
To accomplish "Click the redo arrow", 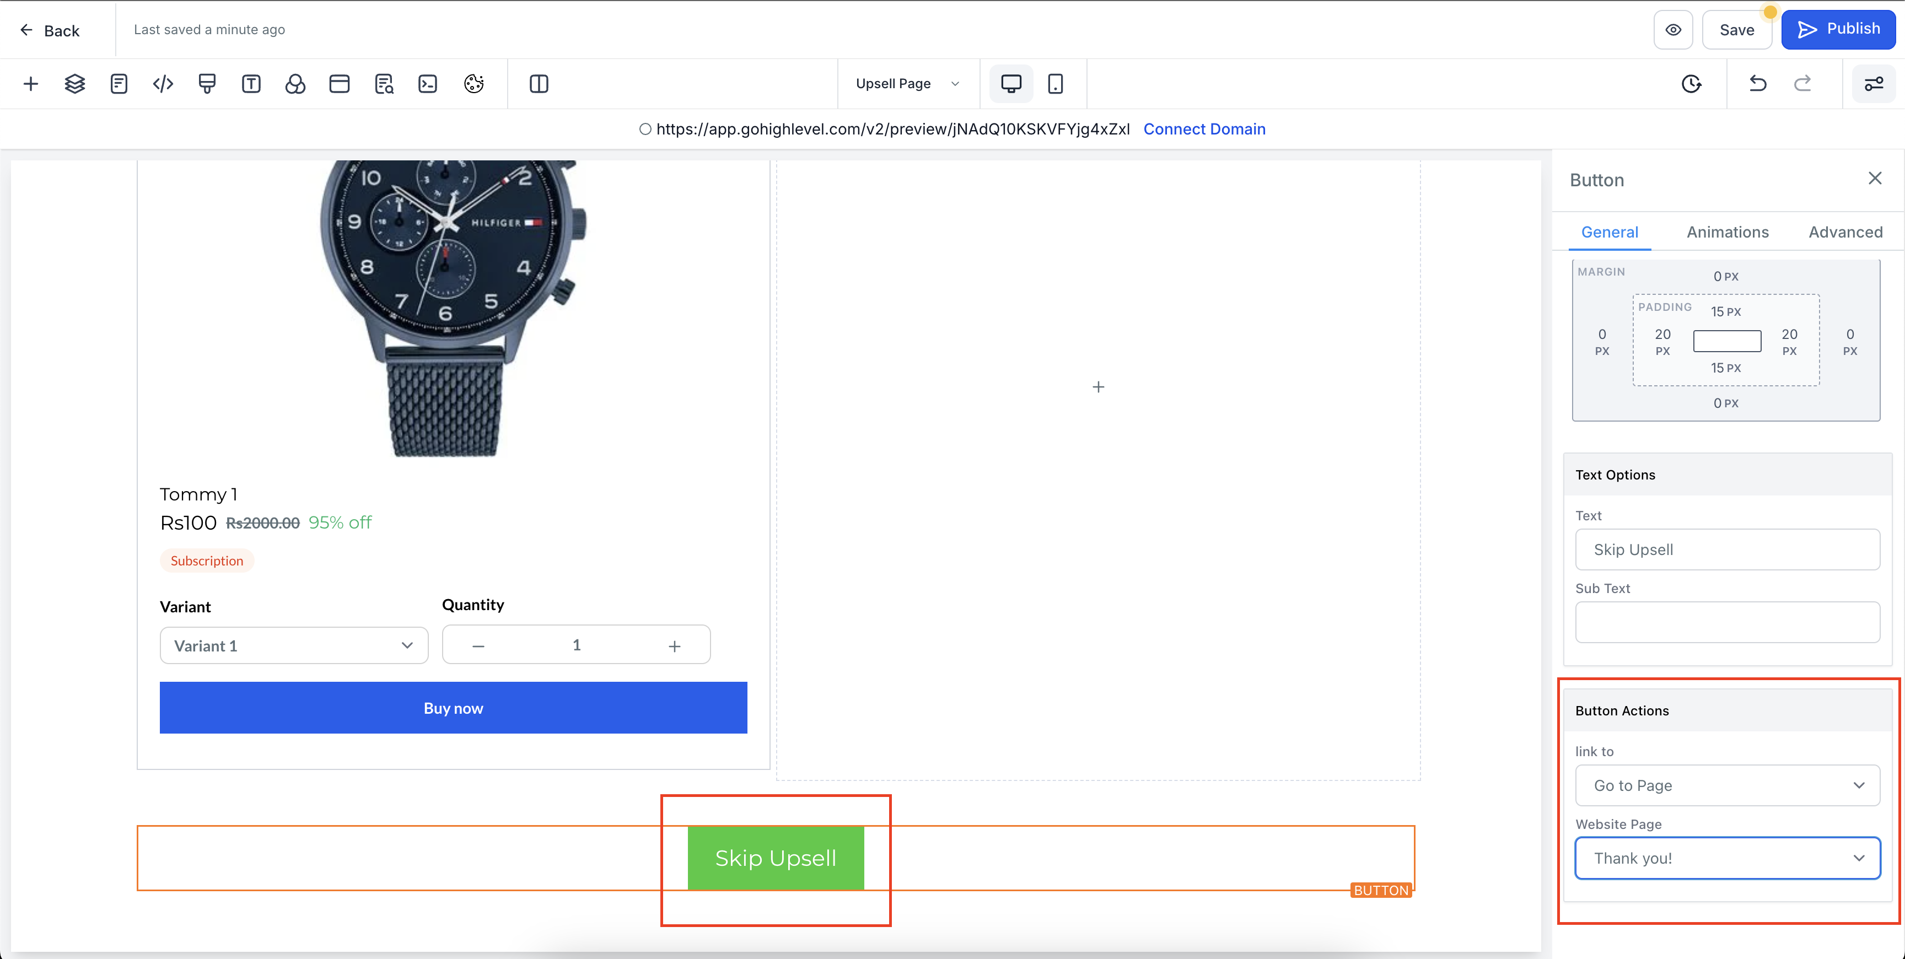I will 1803,84.
